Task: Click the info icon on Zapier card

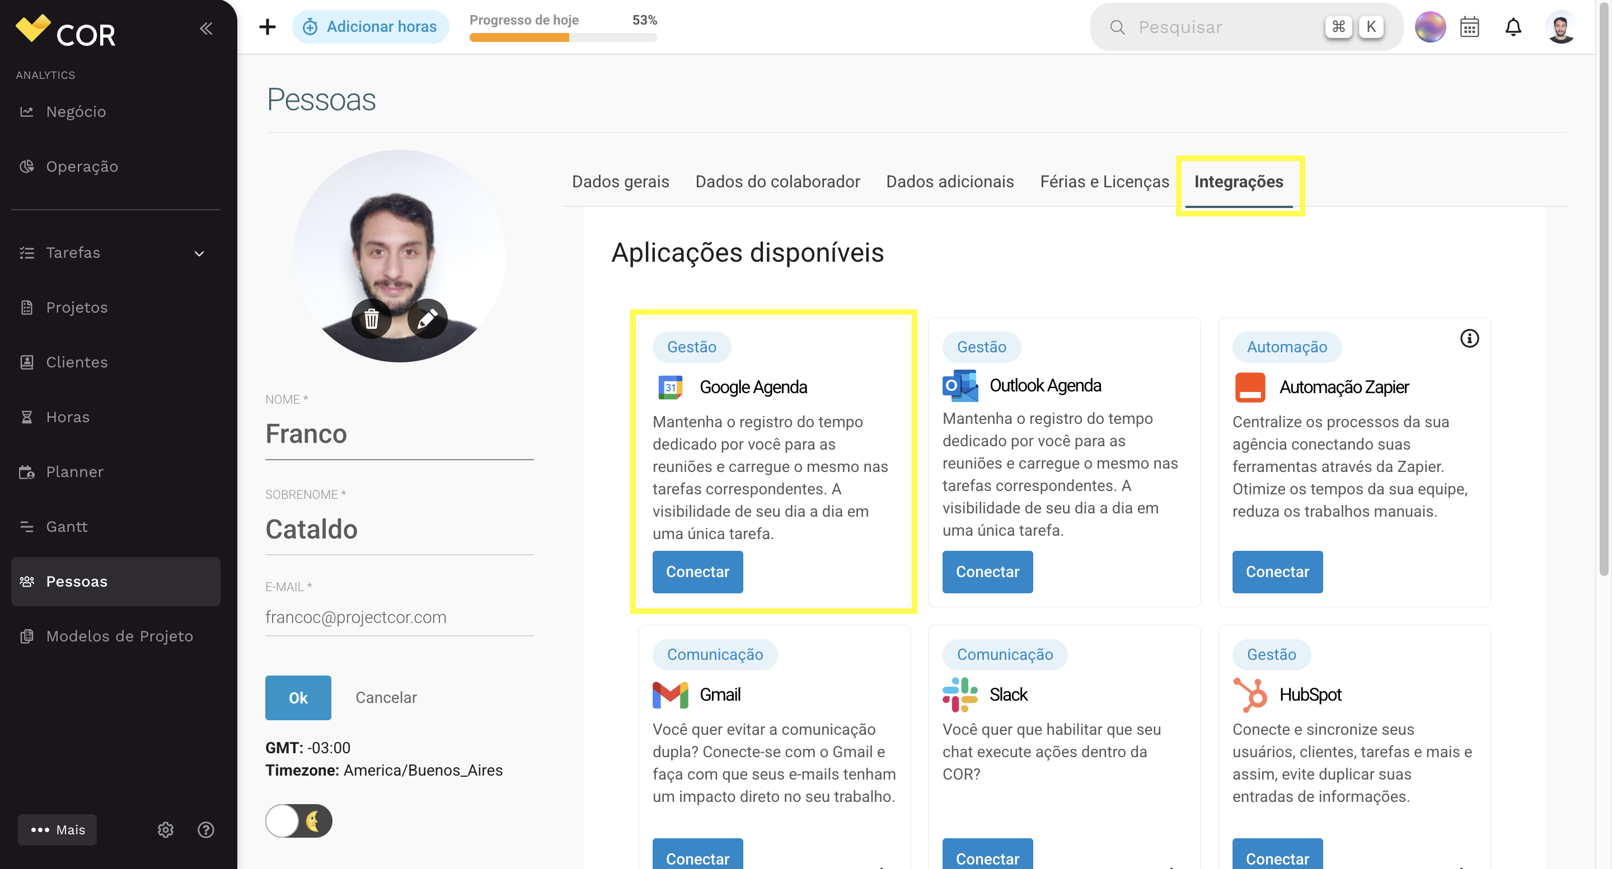Action: [1469, 338]
